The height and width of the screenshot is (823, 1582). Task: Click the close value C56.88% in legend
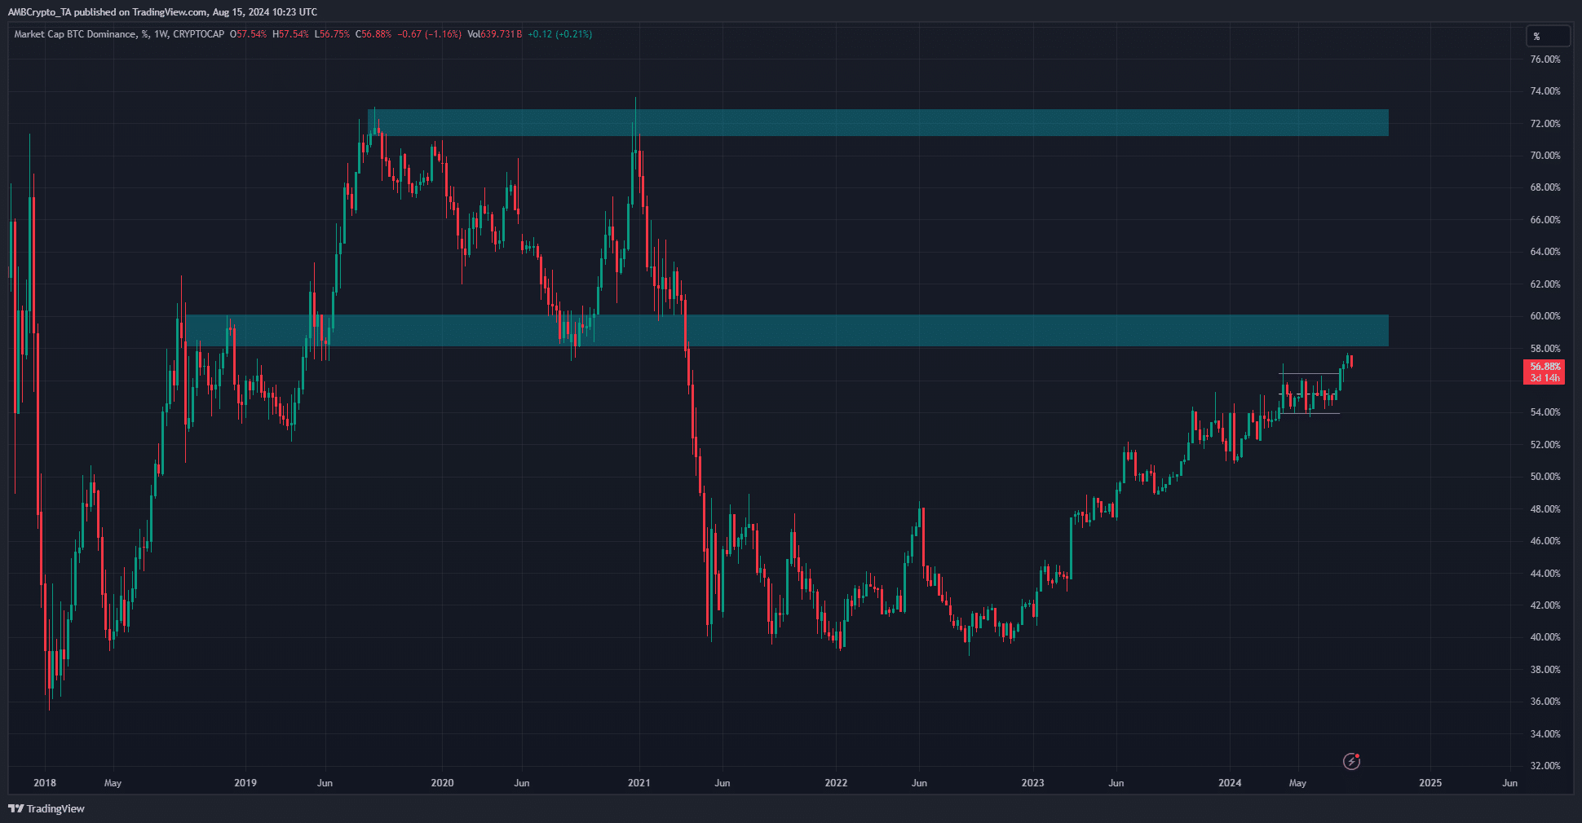tap(373, 34)
